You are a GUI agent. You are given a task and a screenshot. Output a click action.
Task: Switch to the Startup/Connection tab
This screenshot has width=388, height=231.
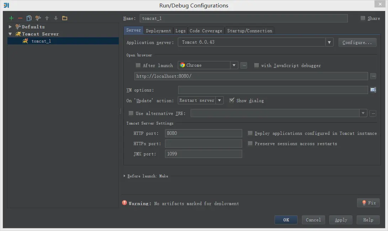pos(249,31)
